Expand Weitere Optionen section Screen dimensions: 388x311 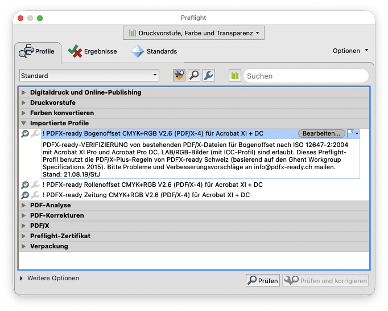[21, 279]
